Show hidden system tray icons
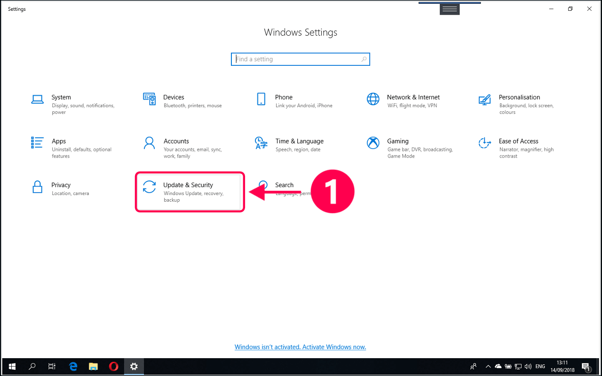 488,367
